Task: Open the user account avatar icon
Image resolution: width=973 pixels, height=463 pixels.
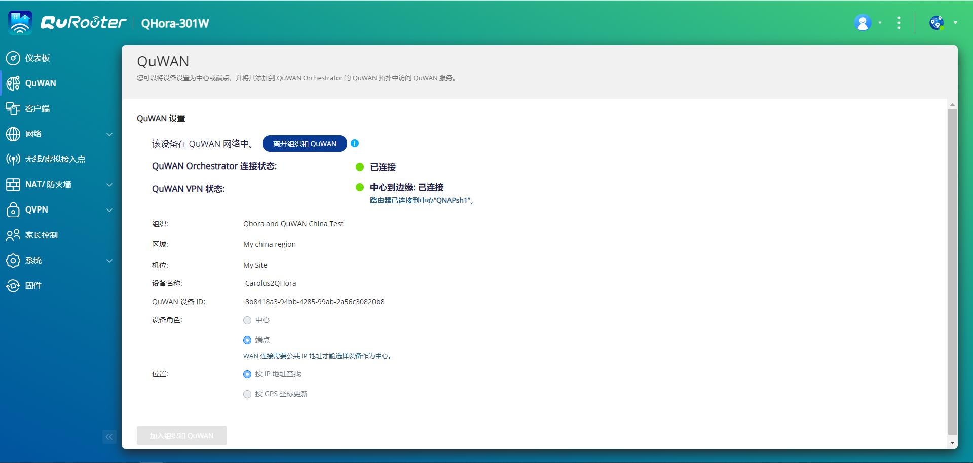Action: point(863,23)
